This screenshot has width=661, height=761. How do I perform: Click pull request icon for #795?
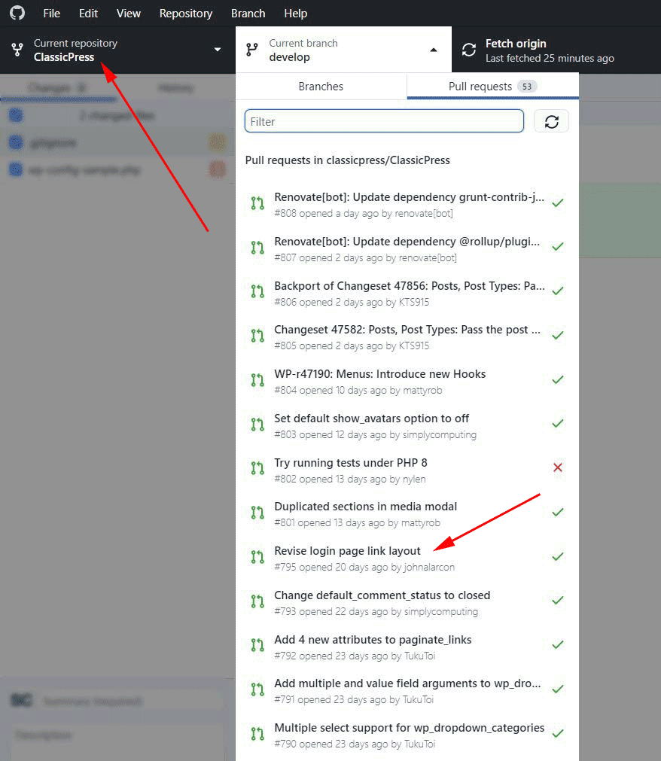[257, 557]
